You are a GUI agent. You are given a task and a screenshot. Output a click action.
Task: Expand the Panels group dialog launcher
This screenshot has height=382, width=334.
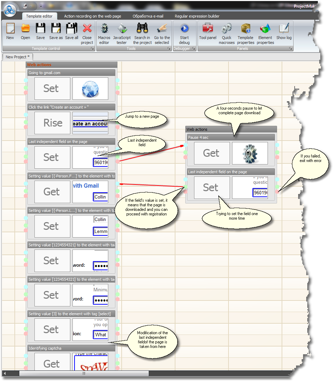[291, 49]
